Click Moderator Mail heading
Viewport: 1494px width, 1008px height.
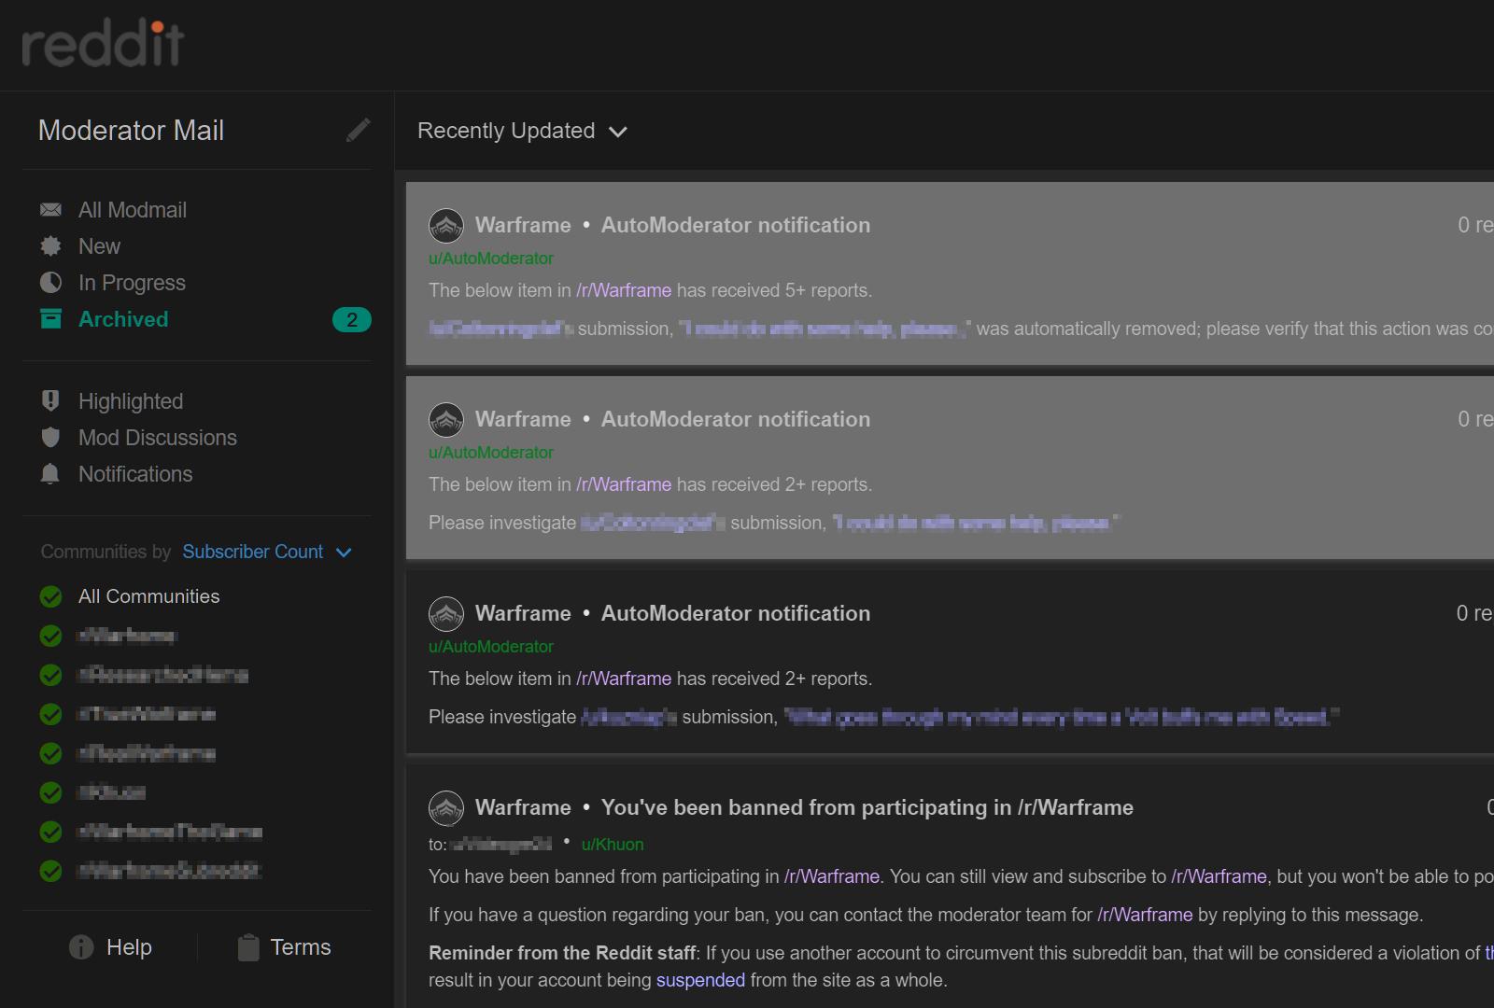click(x=131, y=131)
